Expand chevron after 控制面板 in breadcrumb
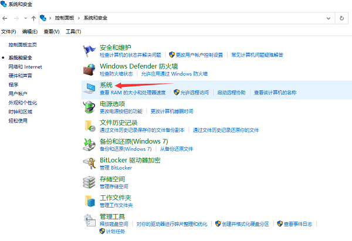 [79, 18]
